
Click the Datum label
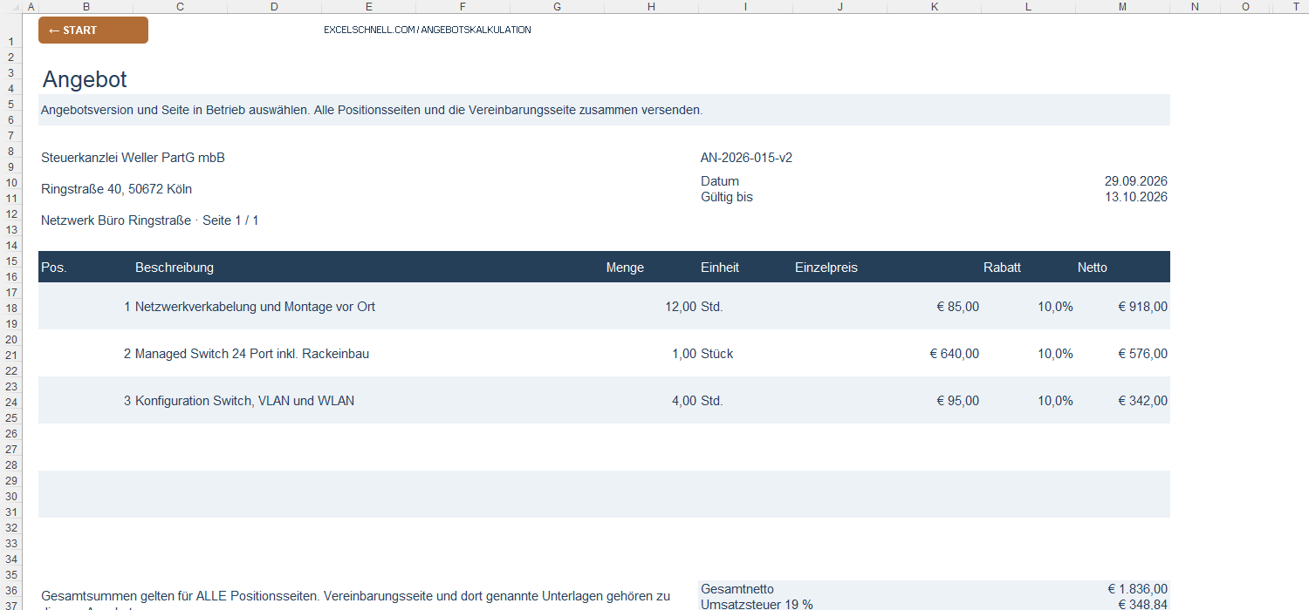720,181
